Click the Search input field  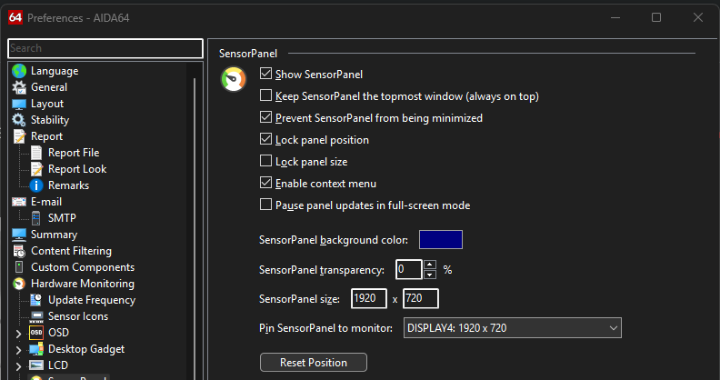tap(105, 48)
